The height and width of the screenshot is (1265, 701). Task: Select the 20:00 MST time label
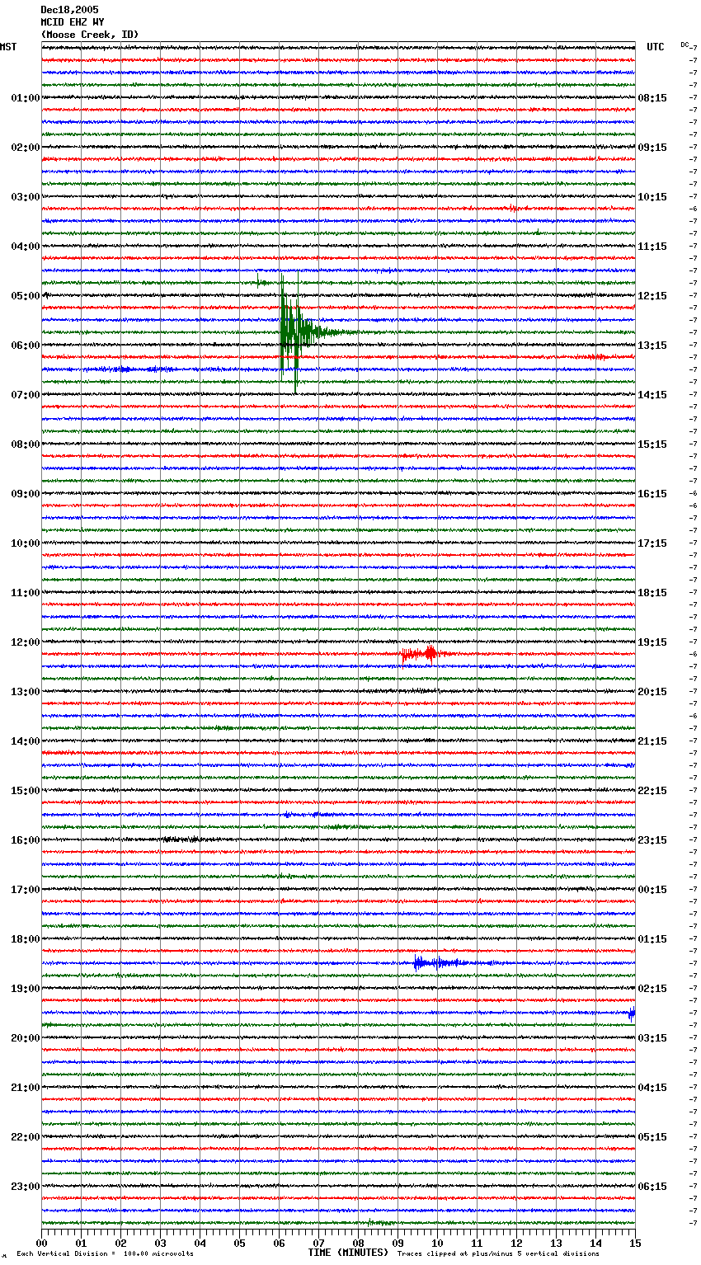pyautogui.click(x=26, y=1038)
